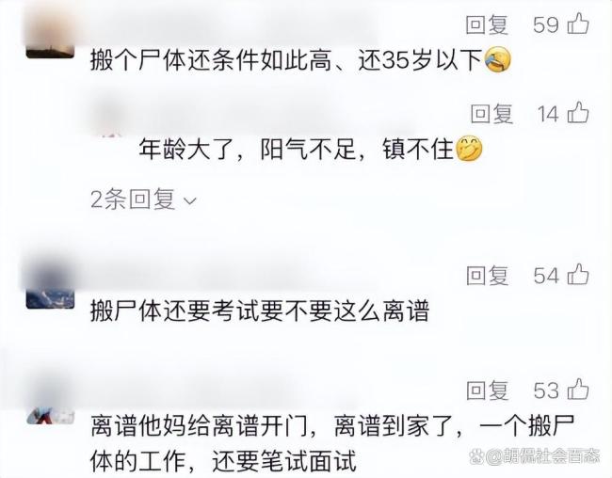Like the reply with 14 likes

pyautogui.click(x=578, y=113)
